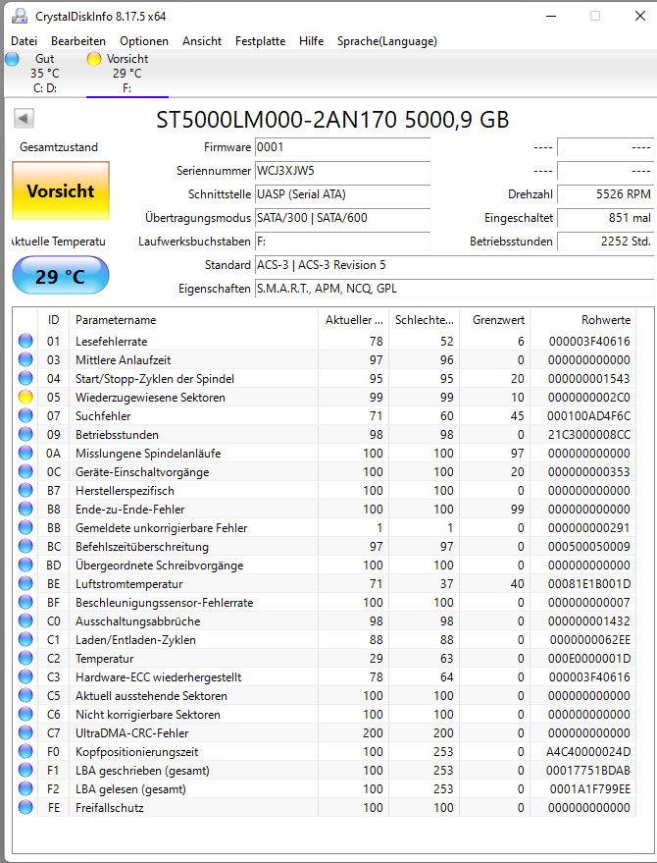
Task: Click the 29 °C temperature button
Action: pos(61,275)
